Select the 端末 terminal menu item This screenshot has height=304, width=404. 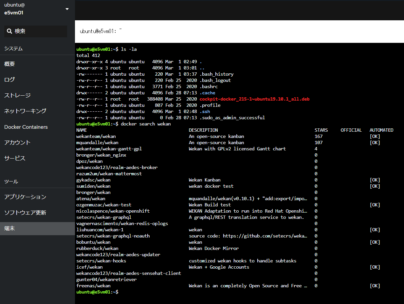(x=37, y=228)
